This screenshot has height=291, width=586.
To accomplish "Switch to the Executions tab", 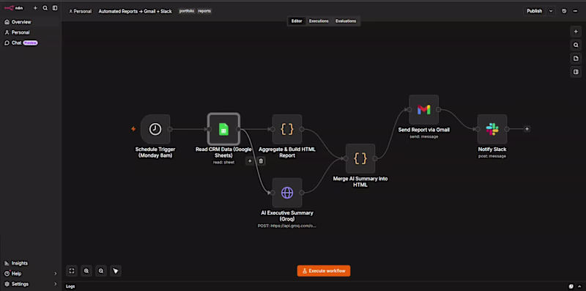I will [x=319, y=21].
